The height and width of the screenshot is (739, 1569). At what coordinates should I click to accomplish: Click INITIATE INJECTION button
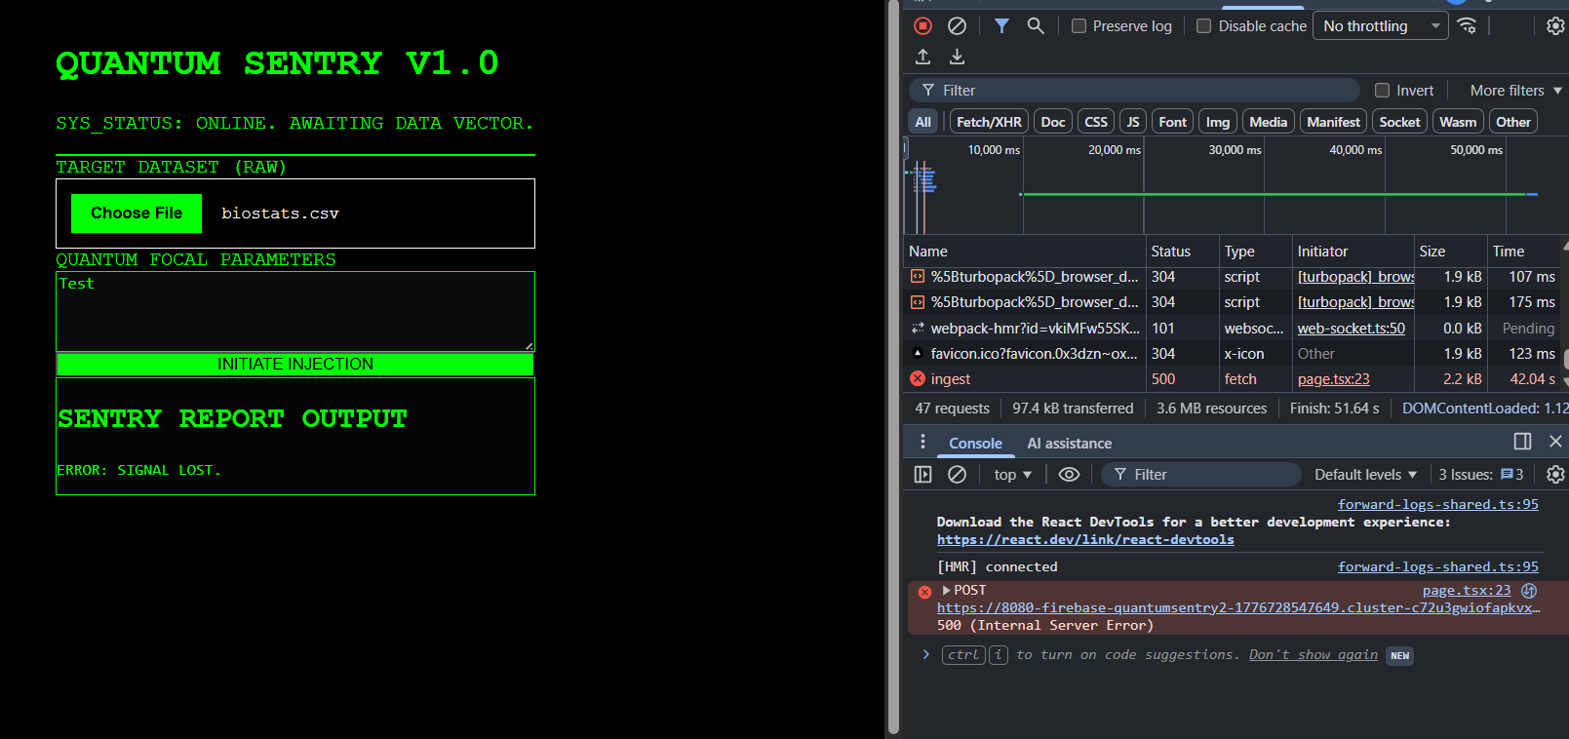295,364
